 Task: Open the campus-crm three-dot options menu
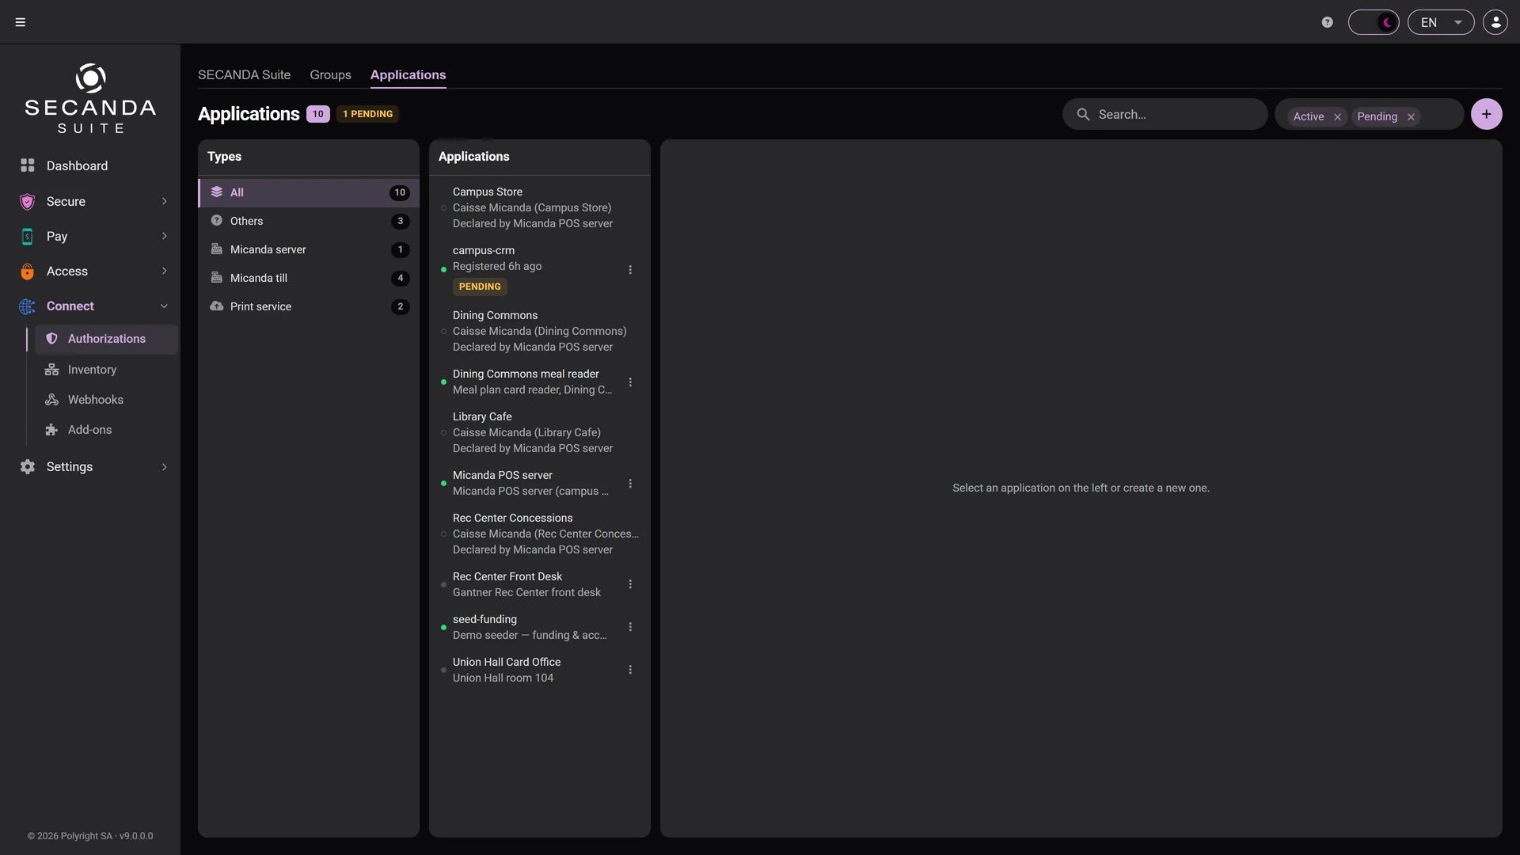click(630, 270)
